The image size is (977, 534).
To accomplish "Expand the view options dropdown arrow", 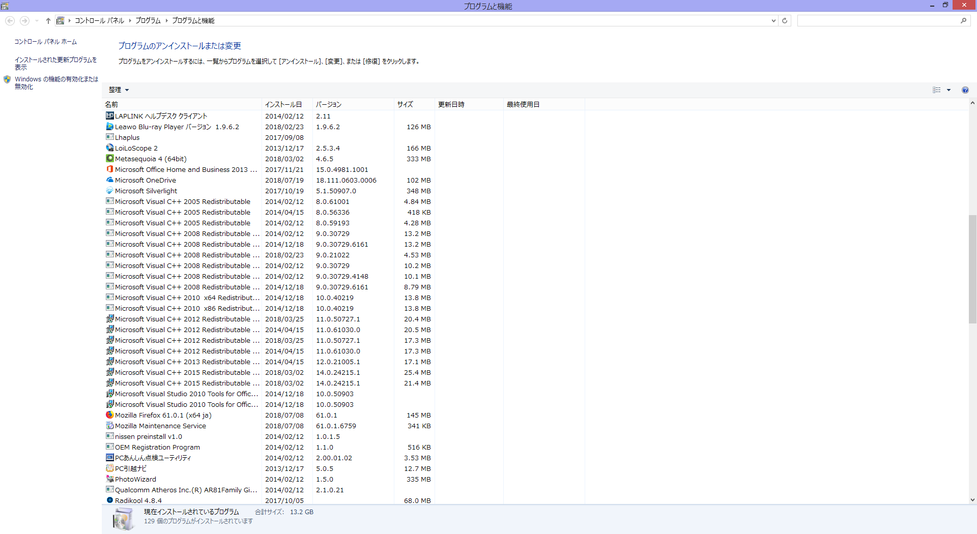I will (x=949, y=90).
